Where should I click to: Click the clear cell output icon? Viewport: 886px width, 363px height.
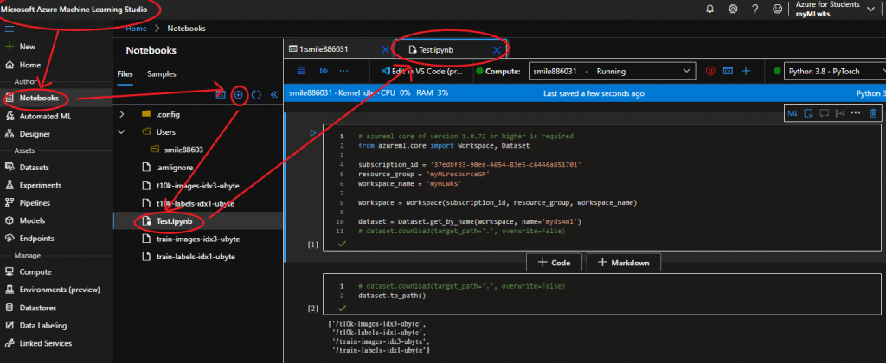click(808, 113)
